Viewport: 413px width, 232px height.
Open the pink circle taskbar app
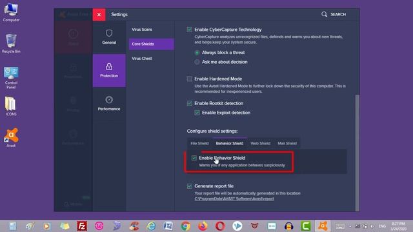(99, 226)
